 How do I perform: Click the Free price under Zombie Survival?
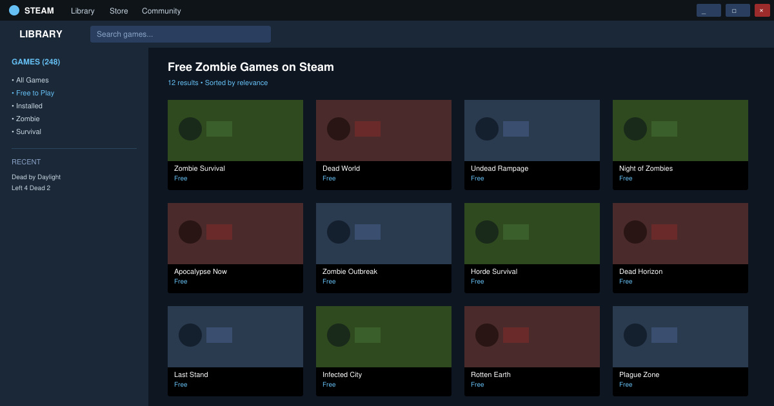click(181, 179)
